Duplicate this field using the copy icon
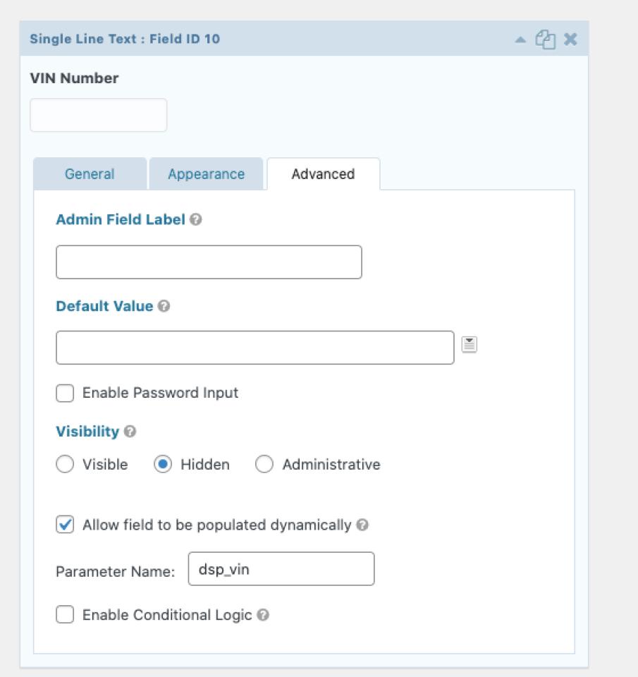 coord(545,39)
